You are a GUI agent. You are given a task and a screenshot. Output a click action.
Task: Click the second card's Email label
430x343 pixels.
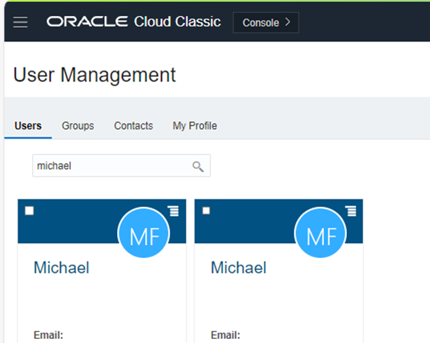pyautogui.click(x=225, y=335)
